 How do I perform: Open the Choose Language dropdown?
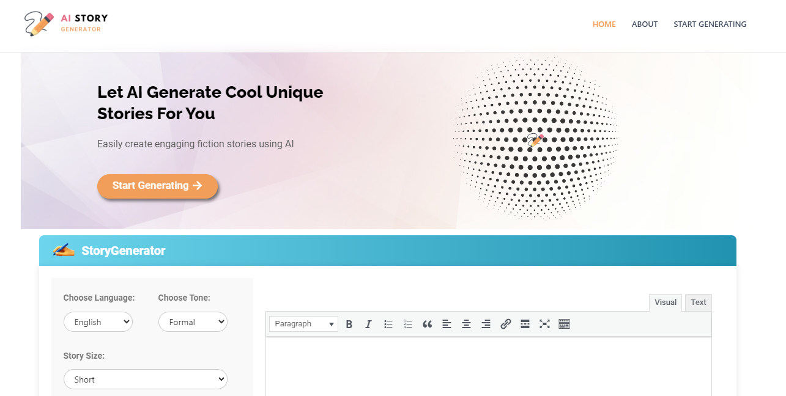click(98, 322)
